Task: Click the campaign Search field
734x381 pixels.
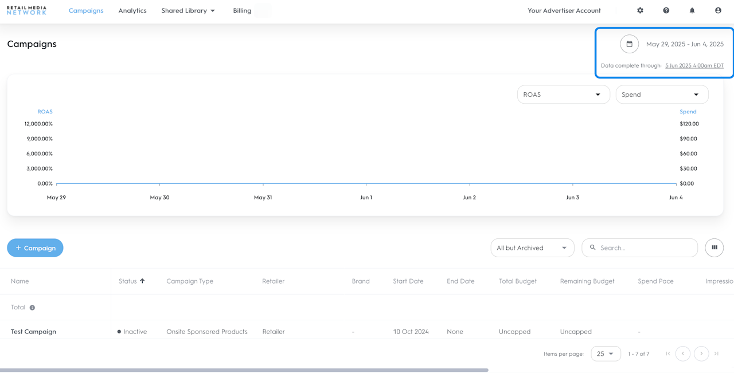Action: pyautogui.click(x=645, y=248)
